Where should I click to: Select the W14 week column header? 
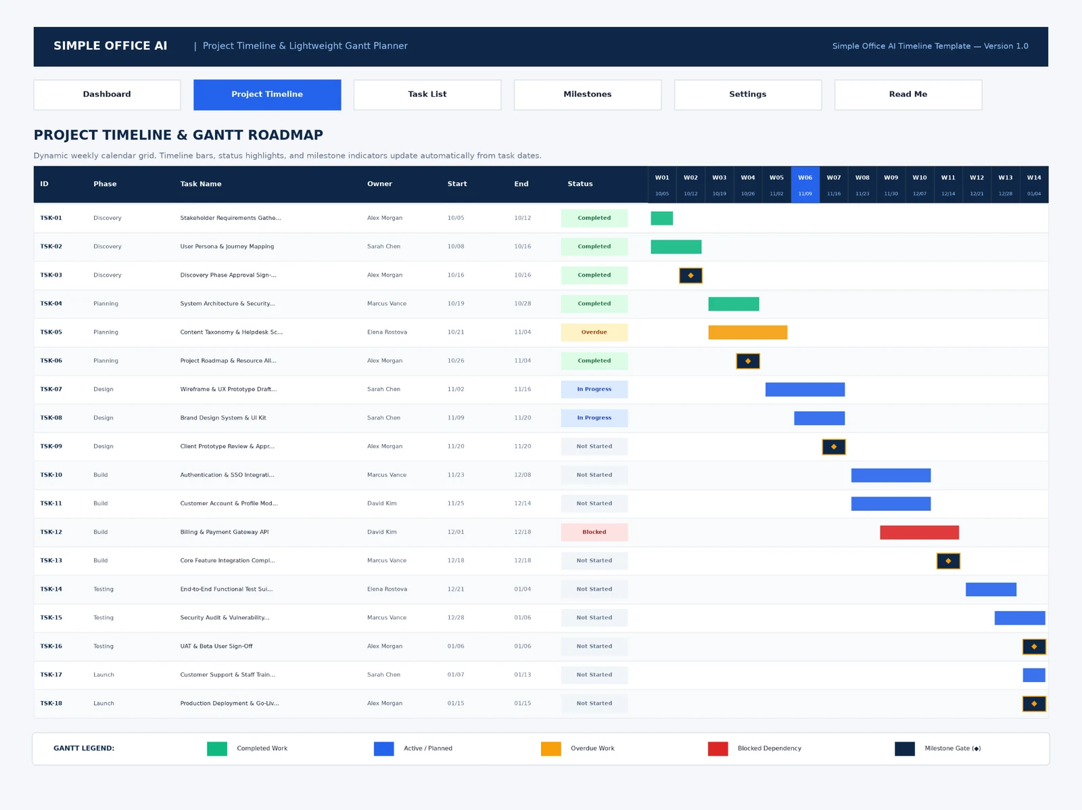point(1034,185)
